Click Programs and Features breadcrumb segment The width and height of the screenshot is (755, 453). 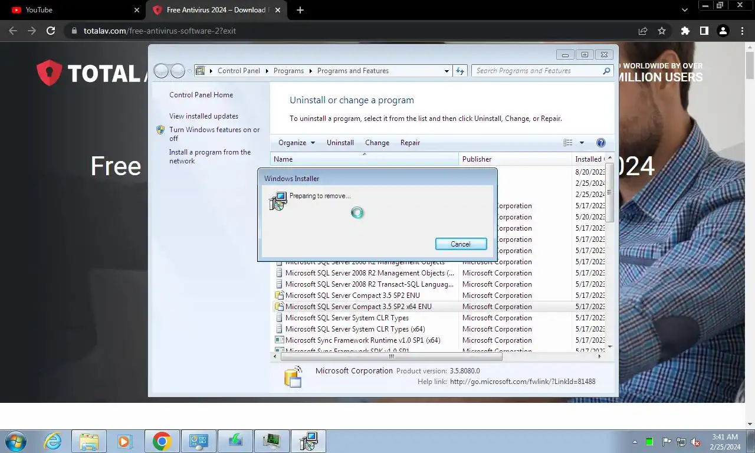(353, 71)
